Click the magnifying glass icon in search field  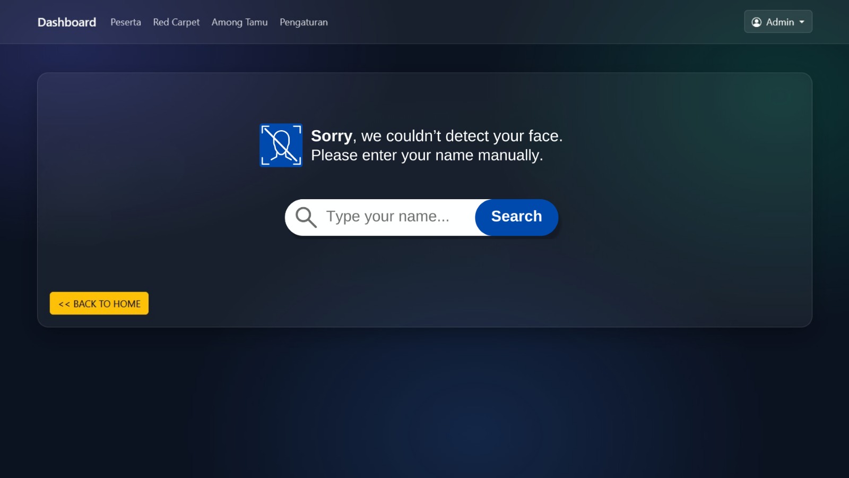[x=306, y=217]
